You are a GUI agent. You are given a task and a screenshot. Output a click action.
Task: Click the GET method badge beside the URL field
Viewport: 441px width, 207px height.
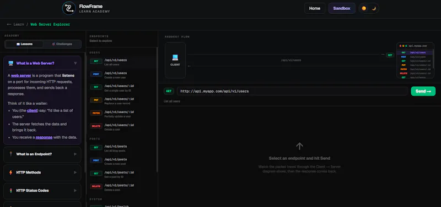point(169,91)
